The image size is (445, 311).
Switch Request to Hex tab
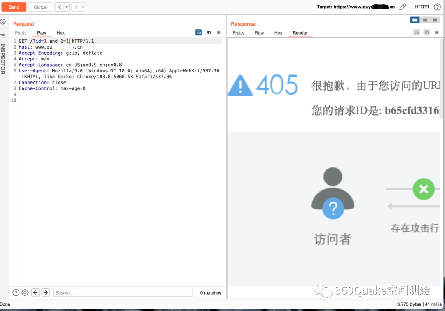tap(61, 33)
